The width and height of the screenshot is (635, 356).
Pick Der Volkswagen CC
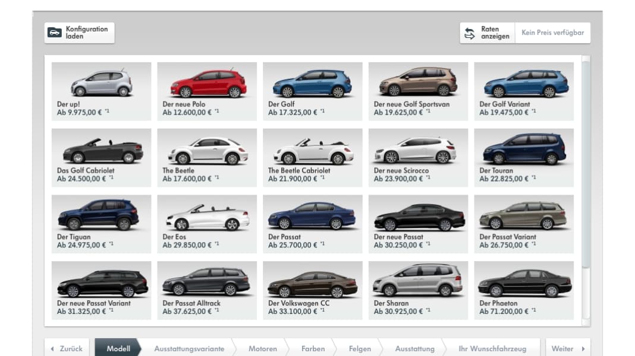(313, 290)
